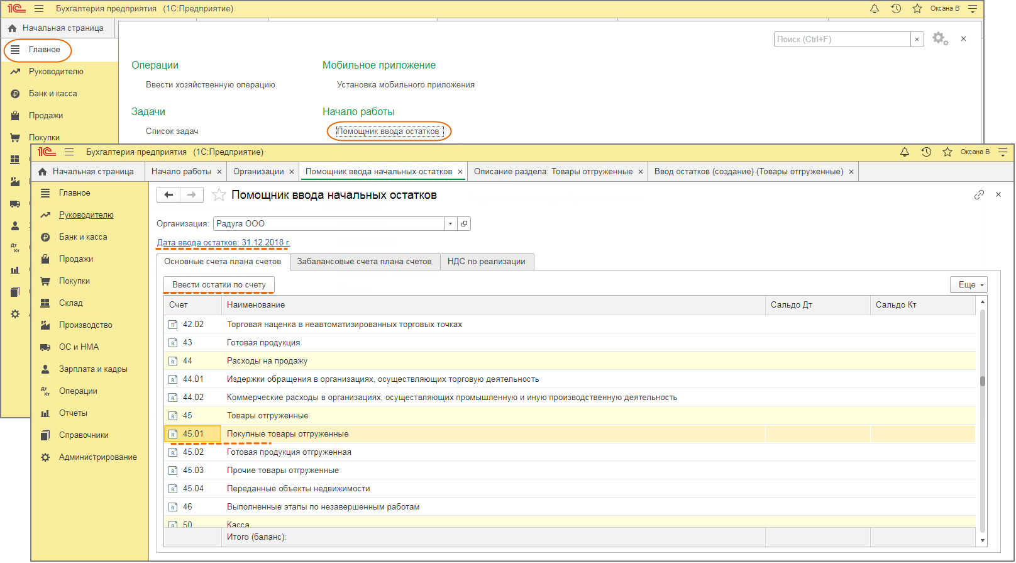
Task: Switch to Начальная страница tab in the front window
Action: click(87, 172)
